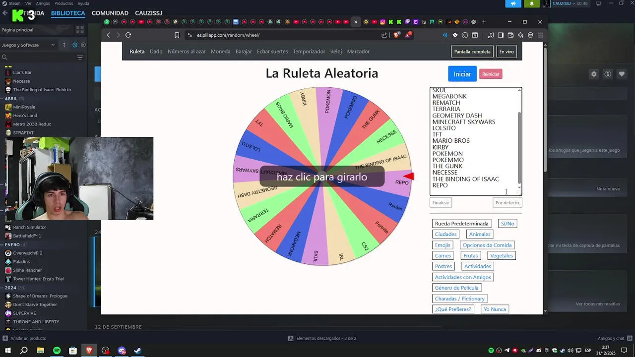Open Brave Rewards triangle icon
The image size is (635, 357).
(408, 35)
